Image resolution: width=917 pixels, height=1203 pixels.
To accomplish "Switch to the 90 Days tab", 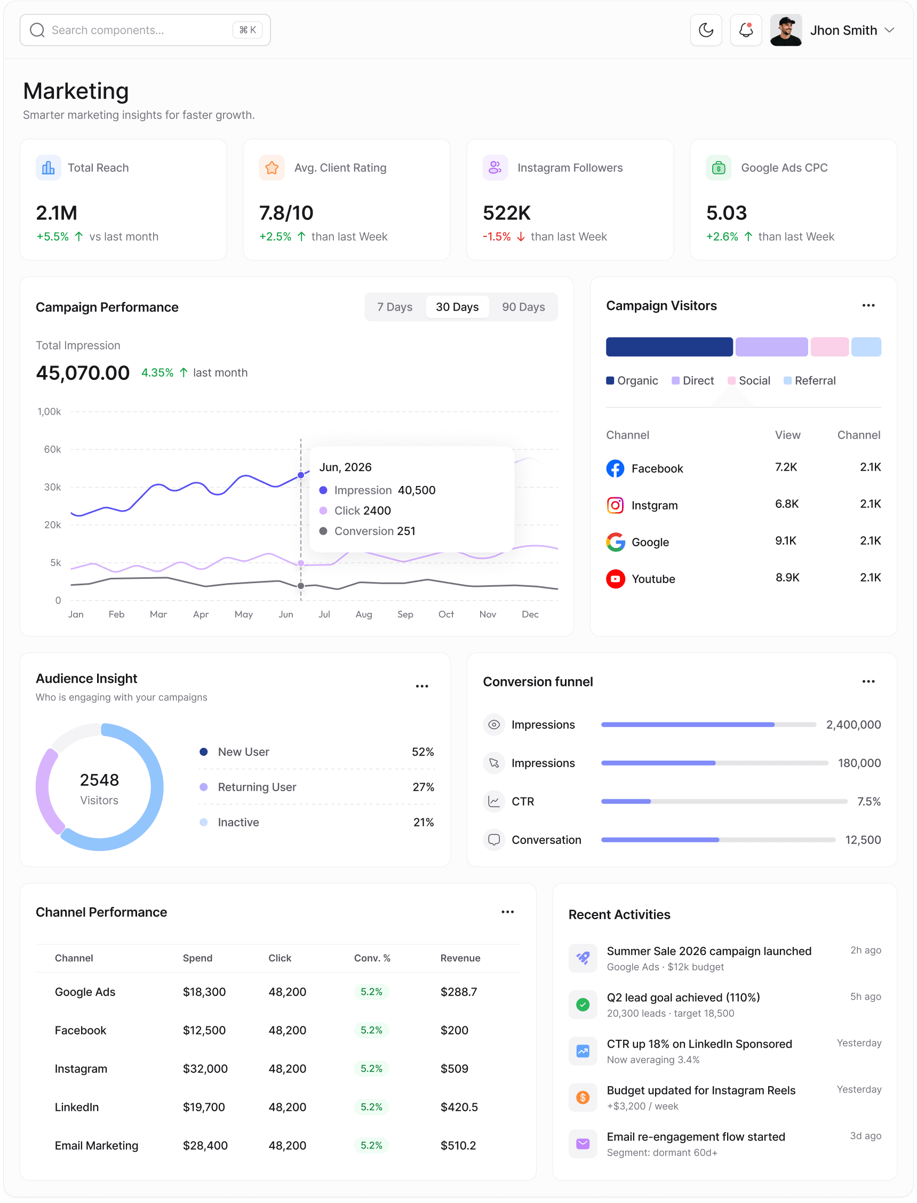I will click(523, 307).
